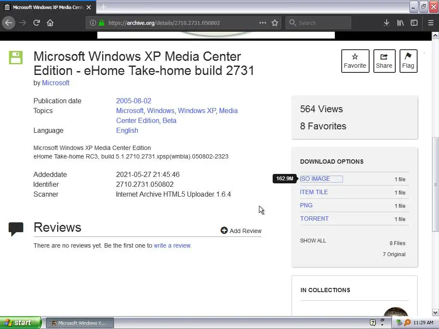Click the identifier value 2710.2731.050802

point(145,184)
